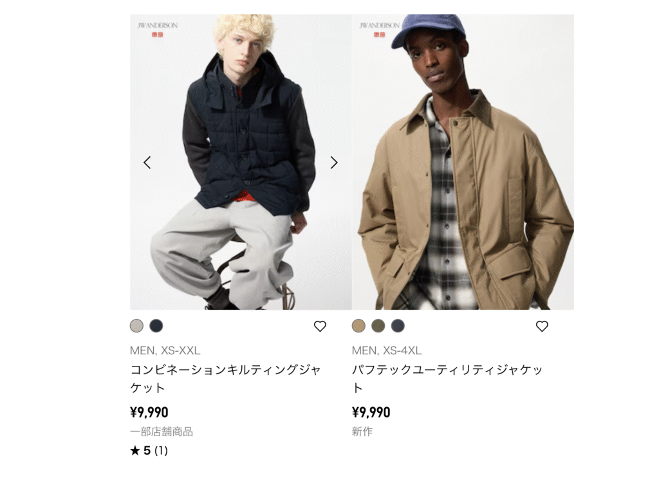659x481 pixels.
Task: Show next image of the quilting jacket
Action: pos(334,163)
